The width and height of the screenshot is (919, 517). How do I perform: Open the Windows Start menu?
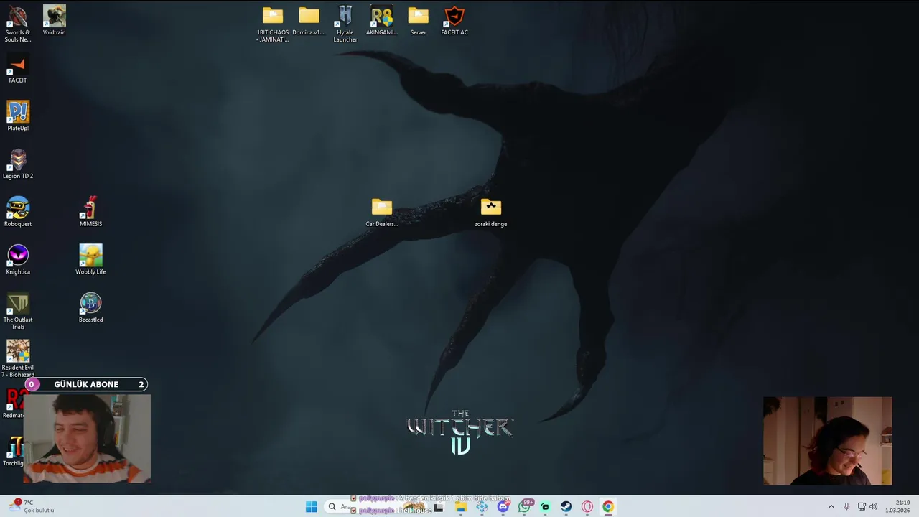[311, 507]
